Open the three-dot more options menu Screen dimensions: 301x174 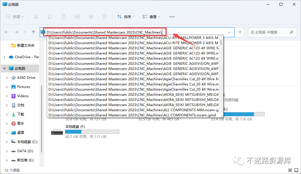pos(172,17)
